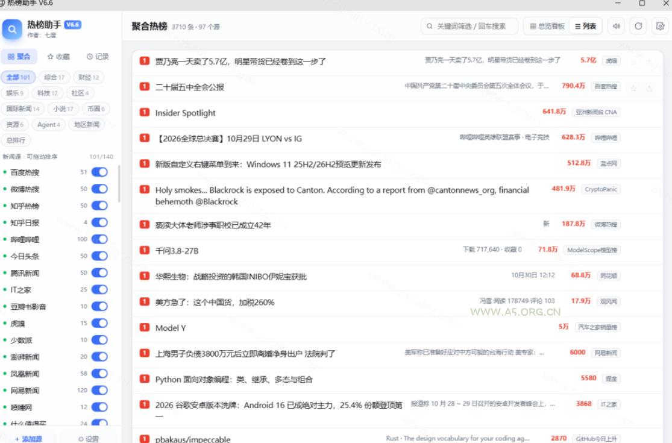
Task: Click the 添加源 button
Action: [29, 438]
